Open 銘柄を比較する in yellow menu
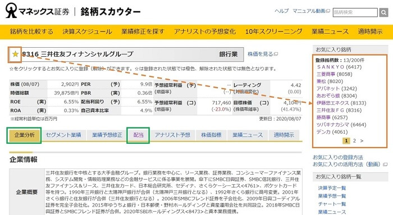 pyautogui.click(x=31, y=31)
